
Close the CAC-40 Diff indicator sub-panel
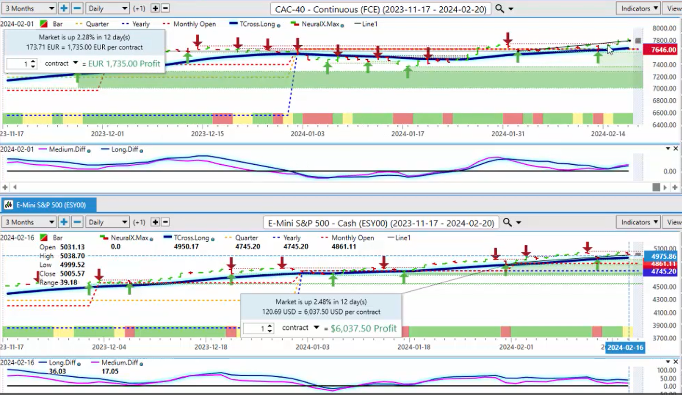(x=676, y=149)
